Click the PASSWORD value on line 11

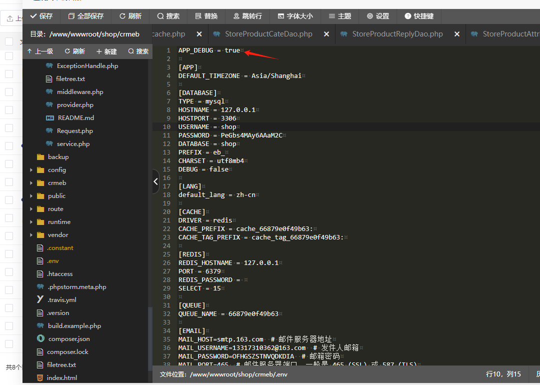(251, 135)
